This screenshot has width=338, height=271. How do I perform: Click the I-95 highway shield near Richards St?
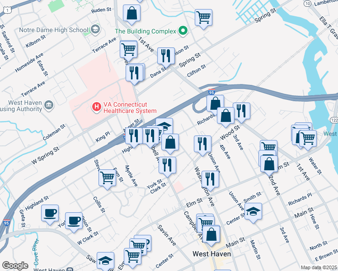tap(211, 92)
